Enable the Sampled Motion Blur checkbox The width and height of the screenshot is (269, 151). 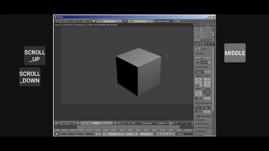tap(199, 116)
